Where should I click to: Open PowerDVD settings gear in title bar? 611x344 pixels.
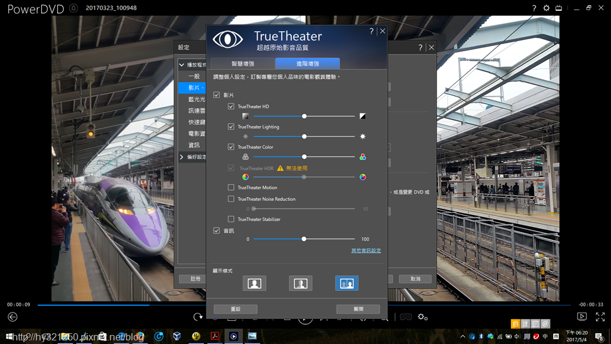(547, 8)
